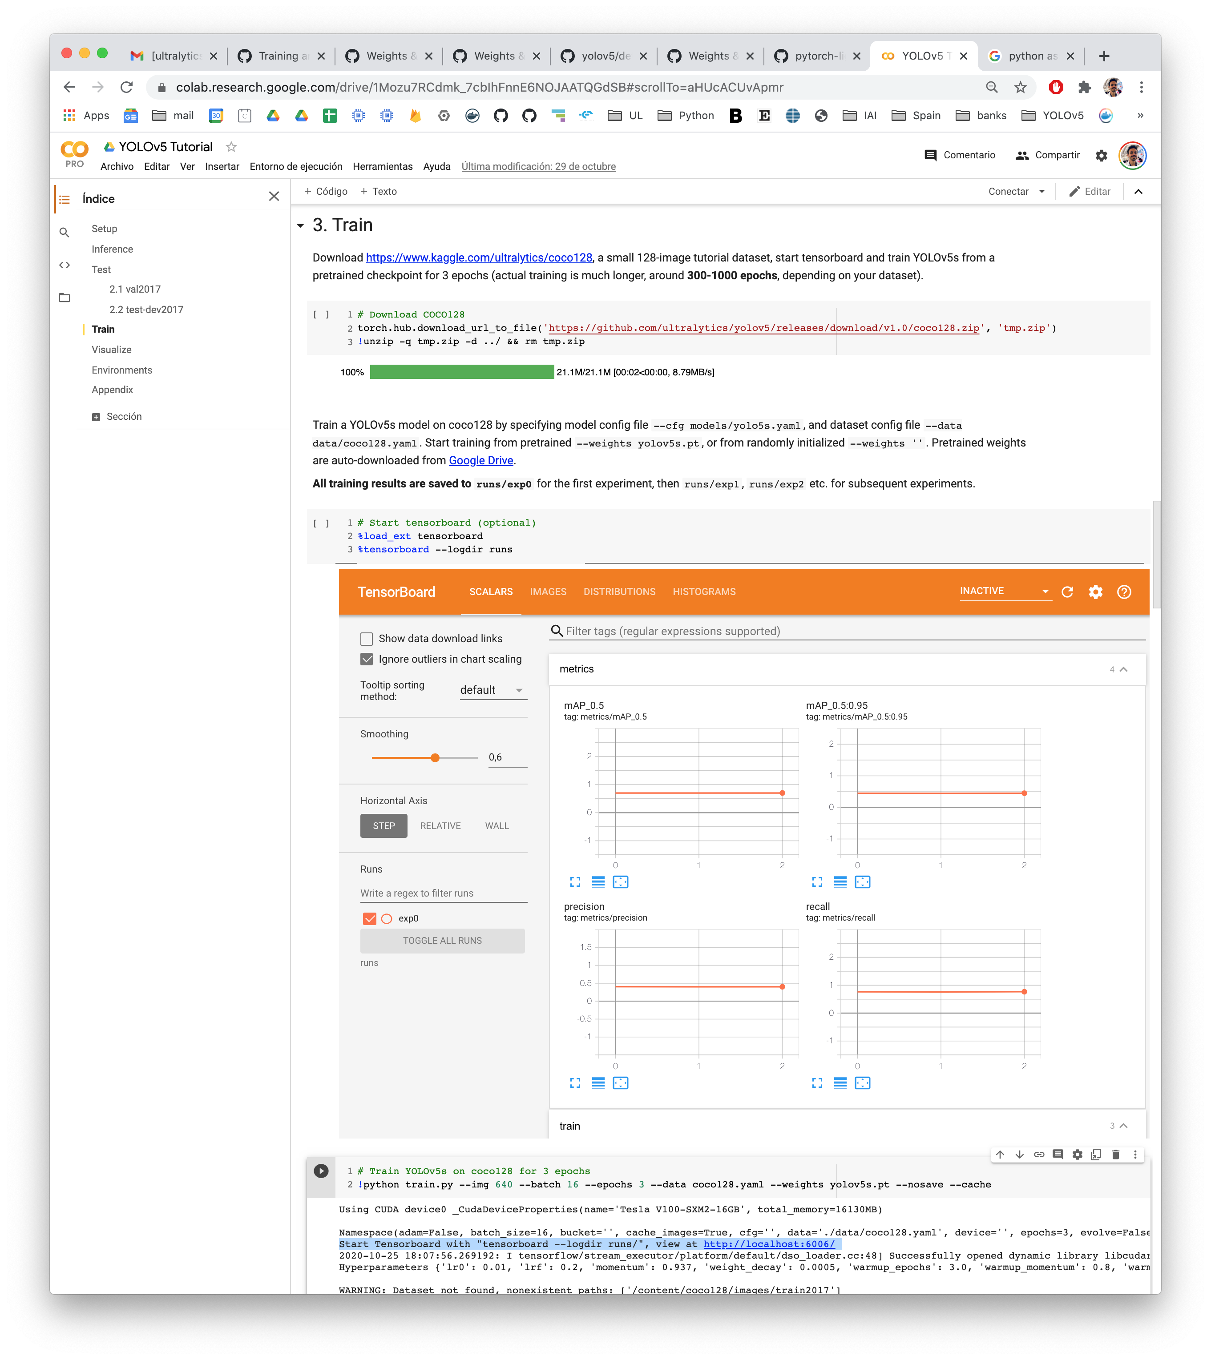Bookmark this page with star icon

pos(1020,87)
